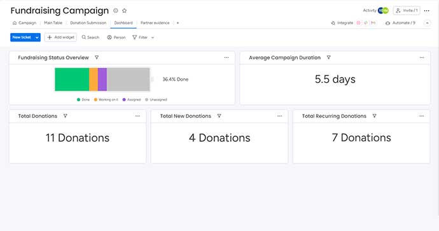
Task: Click the green Done segment of battery bar
Action: [72, 80]
